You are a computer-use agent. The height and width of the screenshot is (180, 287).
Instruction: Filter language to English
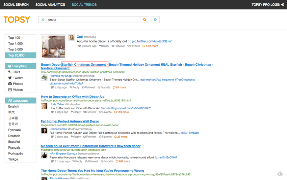(21, 106)
